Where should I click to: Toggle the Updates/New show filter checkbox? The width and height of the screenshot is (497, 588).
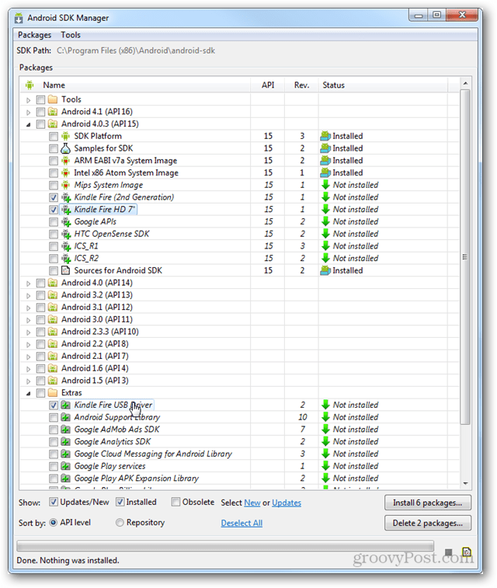click(x=54, y=502)
